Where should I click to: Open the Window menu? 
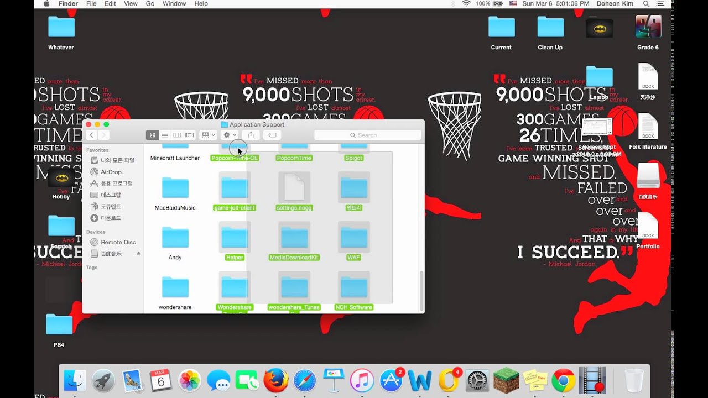coord(174,4)
